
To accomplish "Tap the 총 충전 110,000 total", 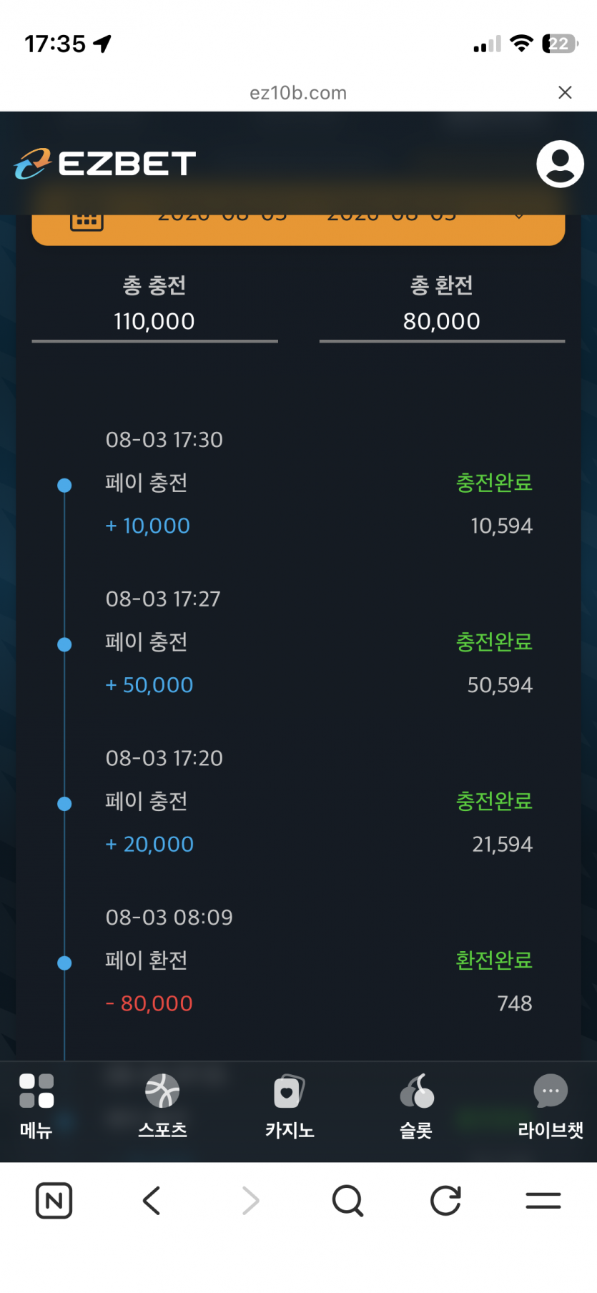I will coord(154,304).
